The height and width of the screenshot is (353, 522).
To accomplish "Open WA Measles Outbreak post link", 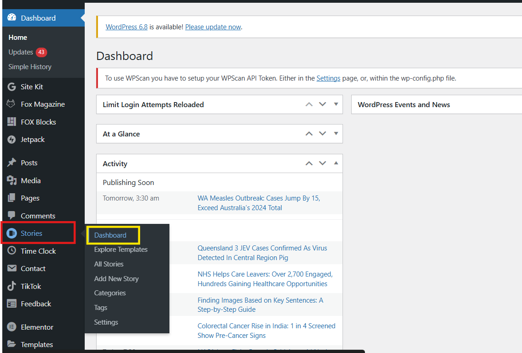I will 259,203.
